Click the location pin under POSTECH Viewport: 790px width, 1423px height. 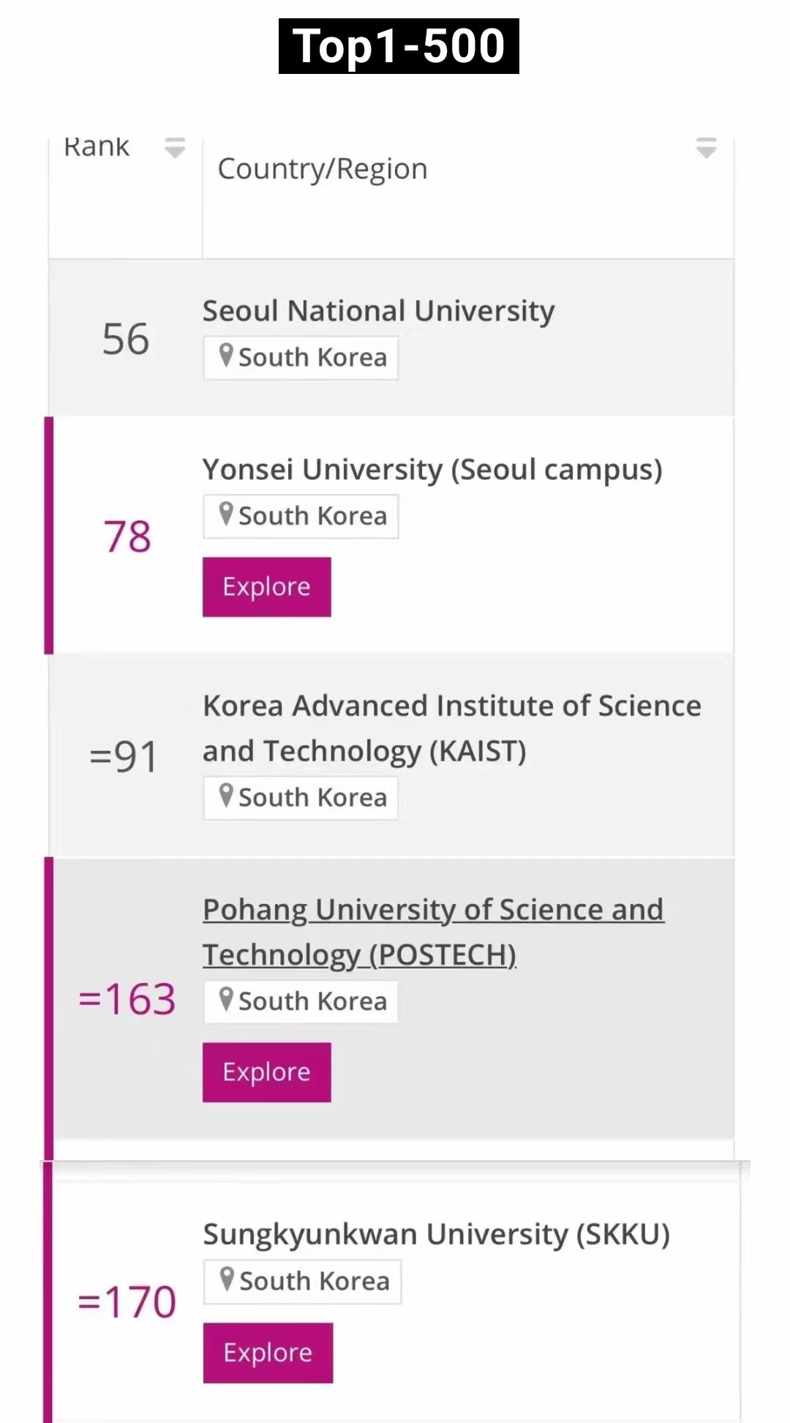pyautogui.click(x=227, y=1000)
